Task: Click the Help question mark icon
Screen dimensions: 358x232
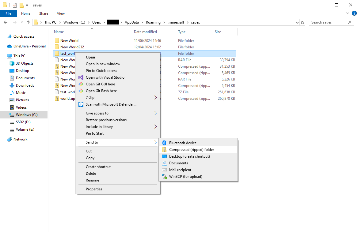Action: pyautogui.click(x=354, y=13)
